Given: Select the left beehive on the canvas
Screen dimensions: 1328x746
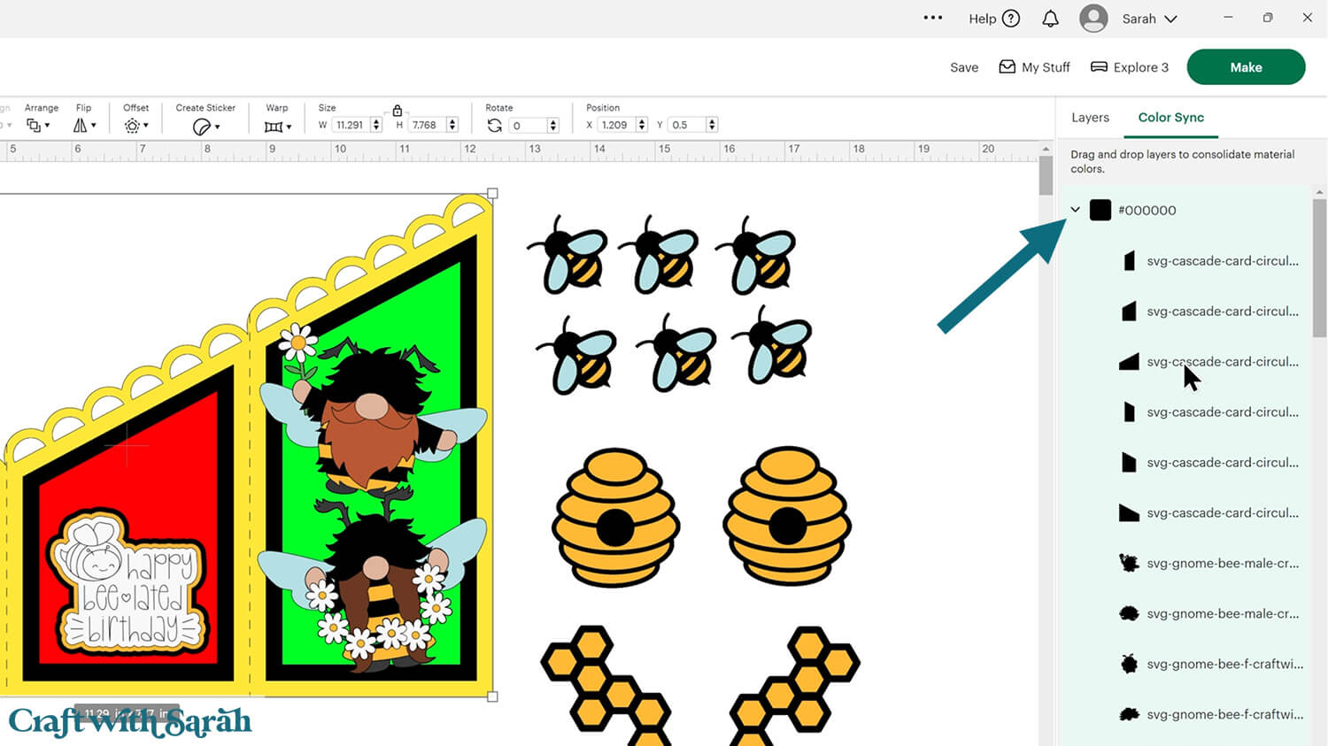Looking at the screenshot, I should (616, 516).
